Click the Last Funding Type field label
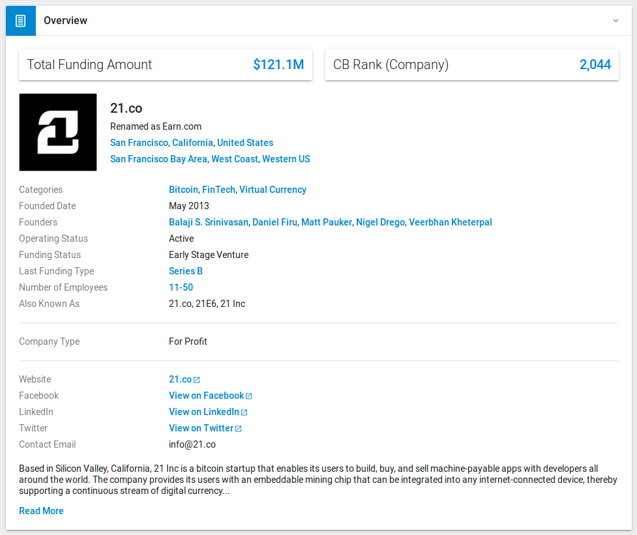 [57, 271]
